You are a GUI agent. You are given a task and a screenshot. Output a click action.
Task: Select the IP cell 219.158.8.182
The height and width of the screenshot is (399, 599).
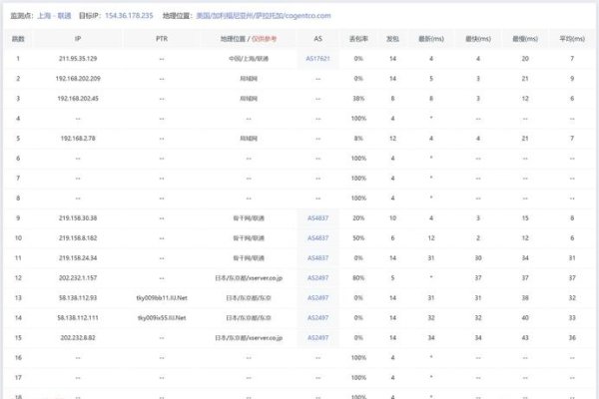(78, 237)
